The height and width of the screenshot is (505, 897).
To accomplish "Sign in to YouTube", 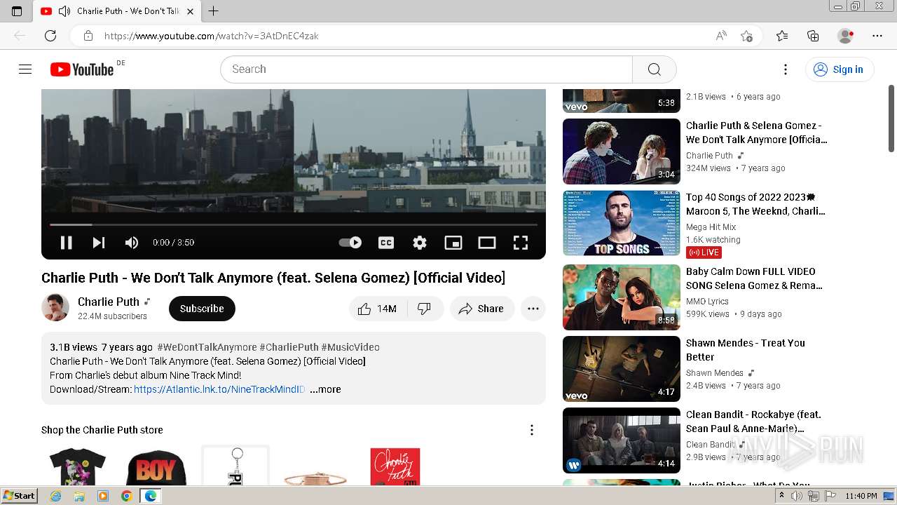I will coord(840,69).
